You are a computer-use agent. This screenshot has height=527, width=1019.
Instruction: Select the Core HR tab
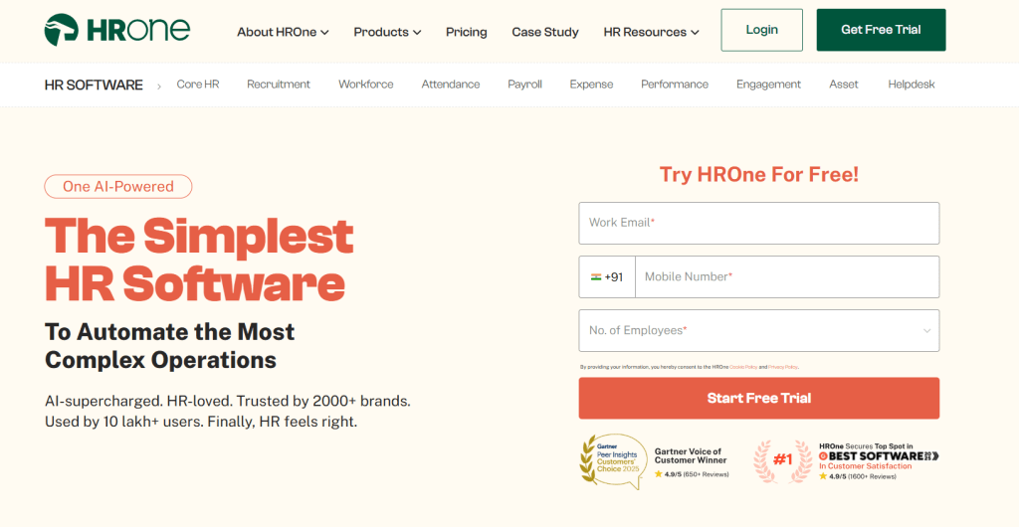point(198,85)
